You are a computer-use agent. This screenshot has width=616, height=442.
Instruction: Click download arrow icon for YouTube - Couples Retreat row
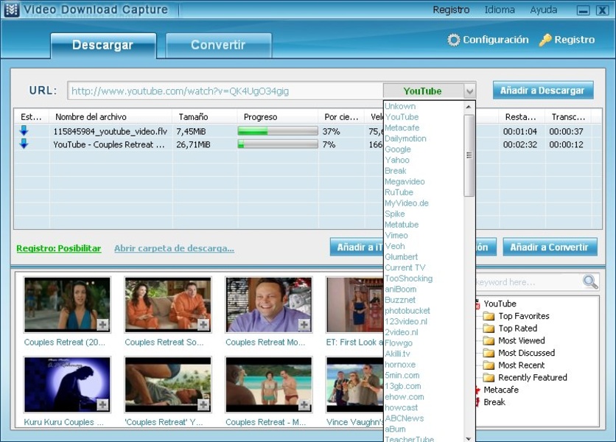(24, 144)
